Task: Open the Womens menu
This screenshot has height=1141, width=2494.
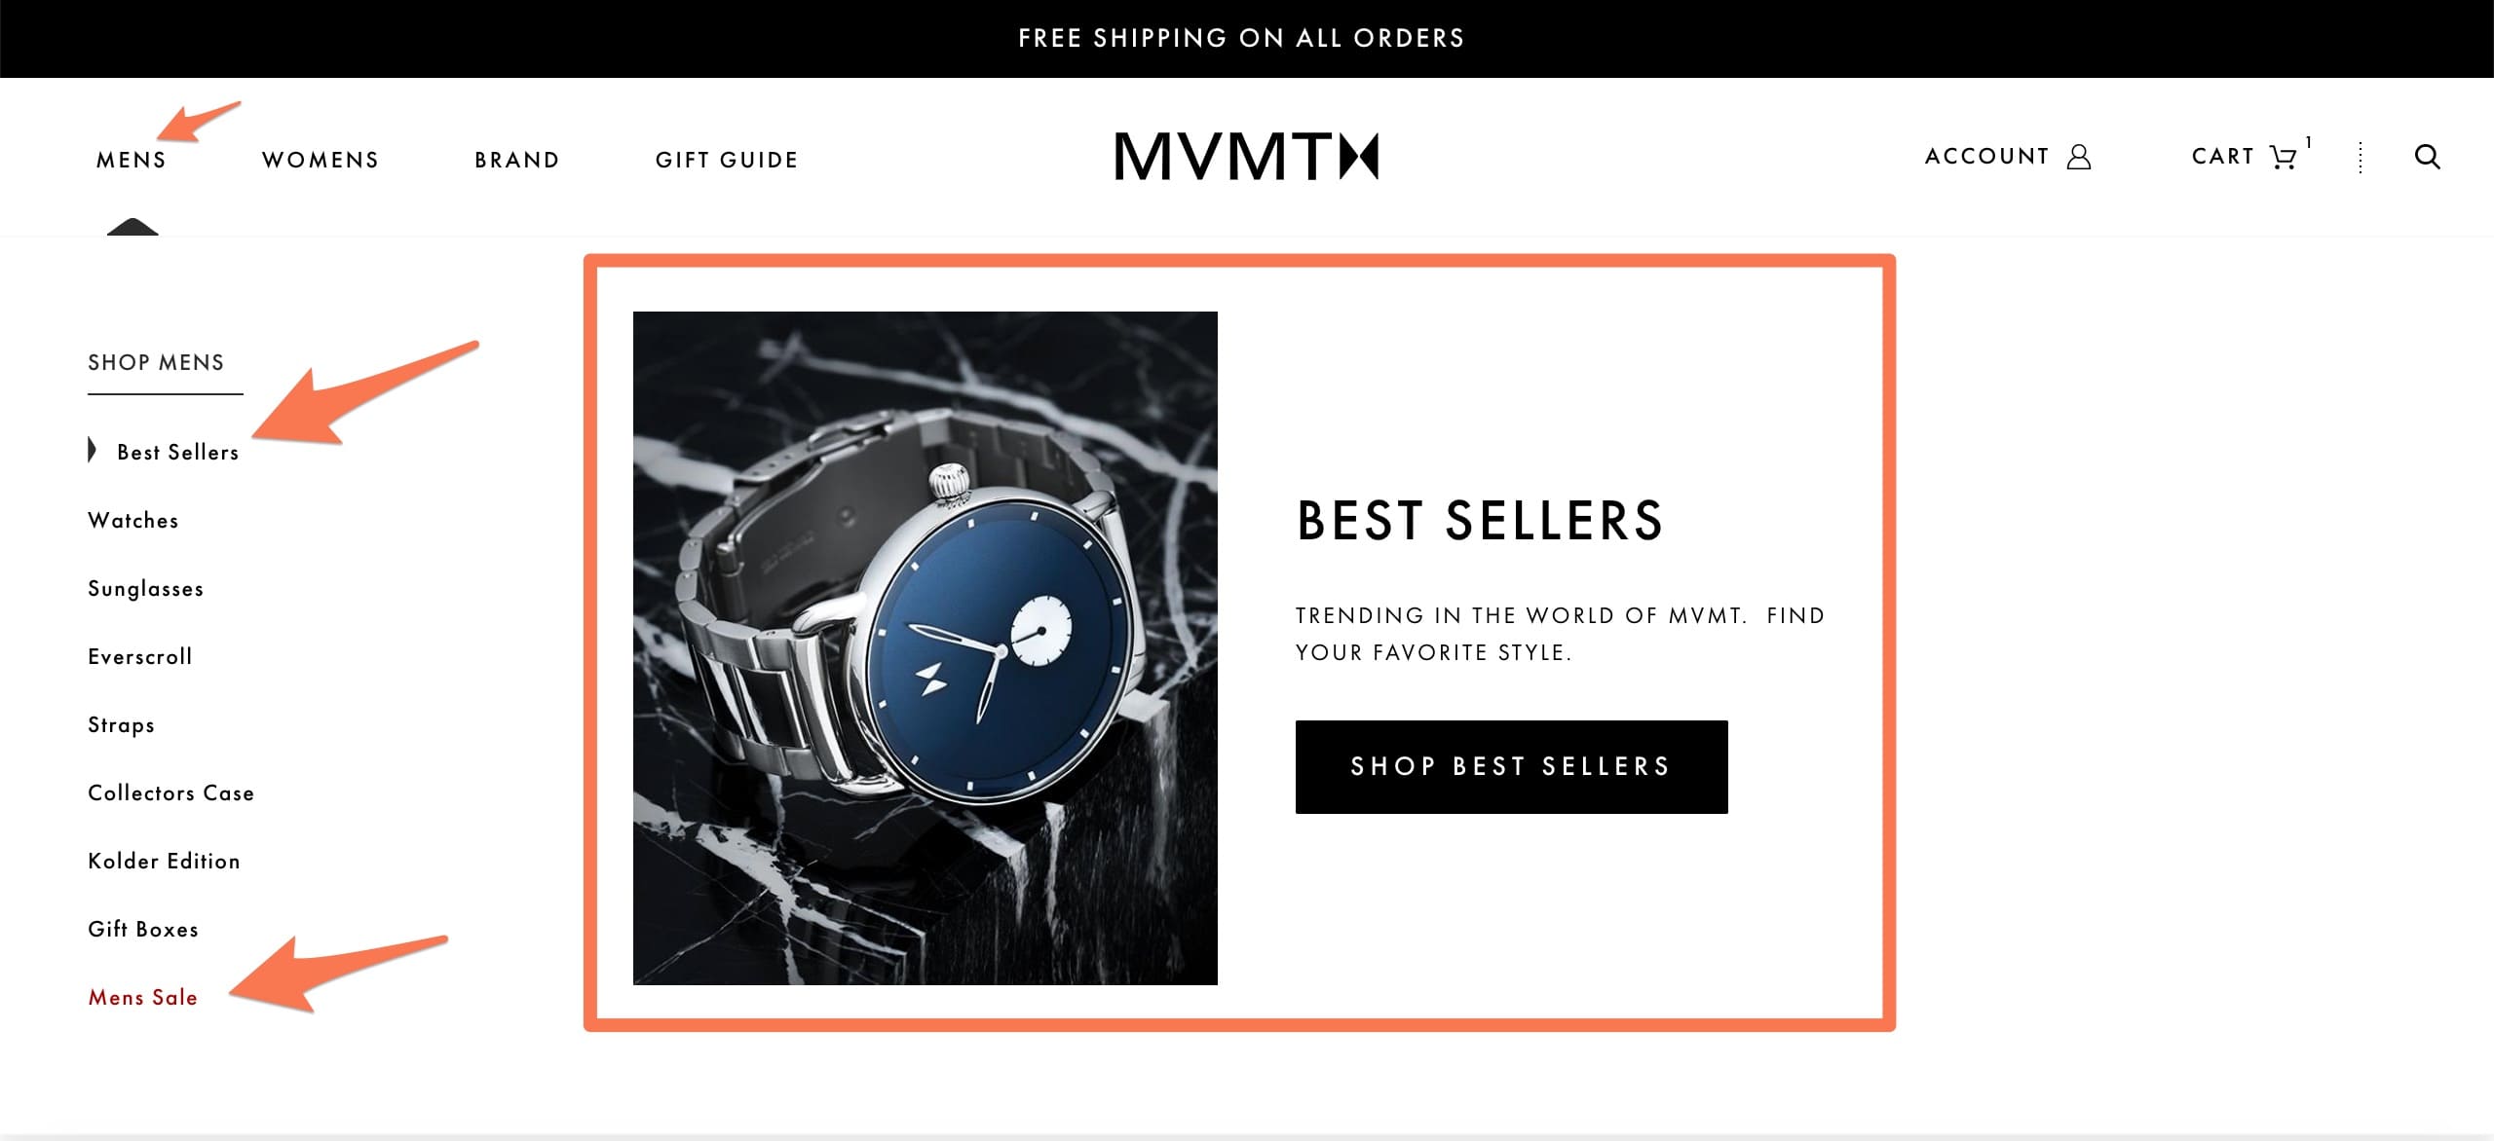Action: click(x=321, y=160)
